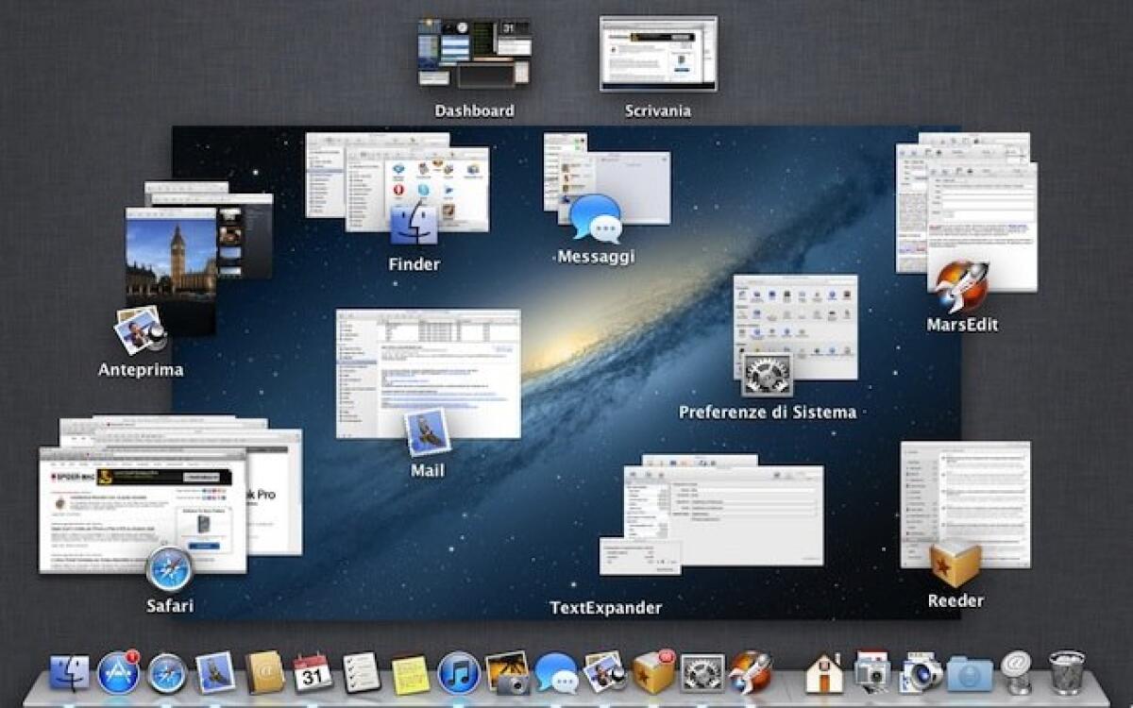This screenshot has width=1133, height=708.
Task: Open System Preferences from the Dock
Action: [x=703, y=675]
